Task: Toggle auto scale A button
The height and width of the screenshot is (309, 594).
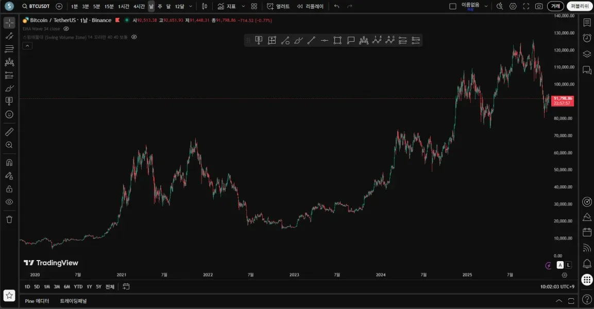Action: click(x=561, y=265)
